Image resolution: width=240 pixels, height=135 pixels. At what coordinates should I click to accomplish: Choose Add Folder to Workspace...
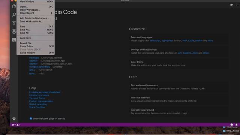36,18
